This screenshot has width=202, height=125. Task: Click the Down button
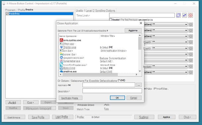coord(66,108)
